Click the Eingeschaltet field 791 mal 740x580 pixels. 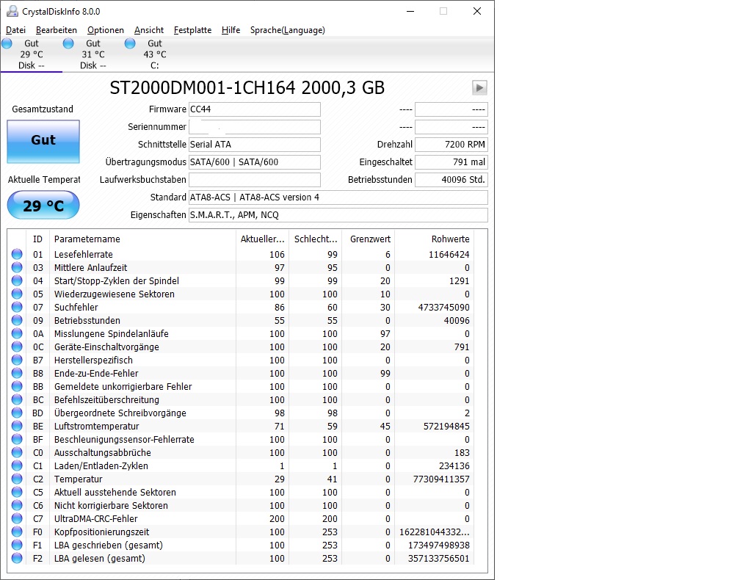[x=451, y=162]
